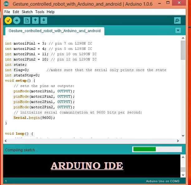
Task: Click the horizontal scroll right arrow
Action: pos(178,141)
